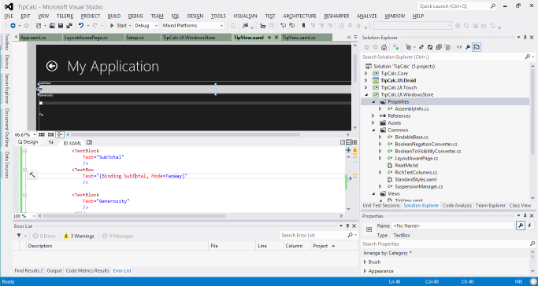This screenshot has height=286, width=538.
Task: Click the Navigate Backward toolbar arrow
Action: (13, 25)
